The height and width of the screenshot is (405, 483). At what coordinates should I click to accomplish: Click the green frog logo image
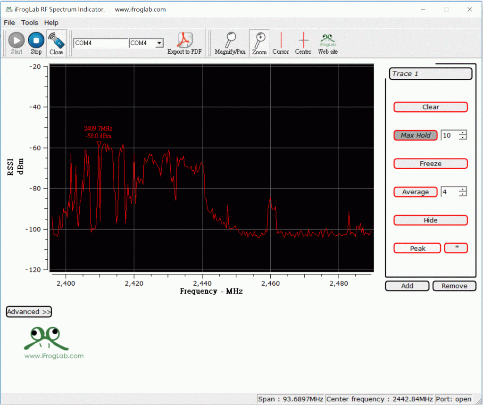(46, 339)
